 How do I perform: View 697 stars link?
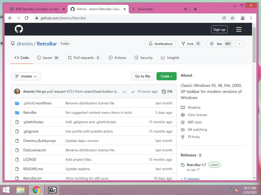click(x=195, y=122)
